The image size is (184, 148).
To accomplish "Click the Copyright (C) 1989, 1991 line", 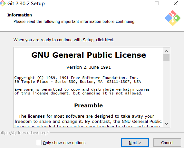I will [76, 78].
